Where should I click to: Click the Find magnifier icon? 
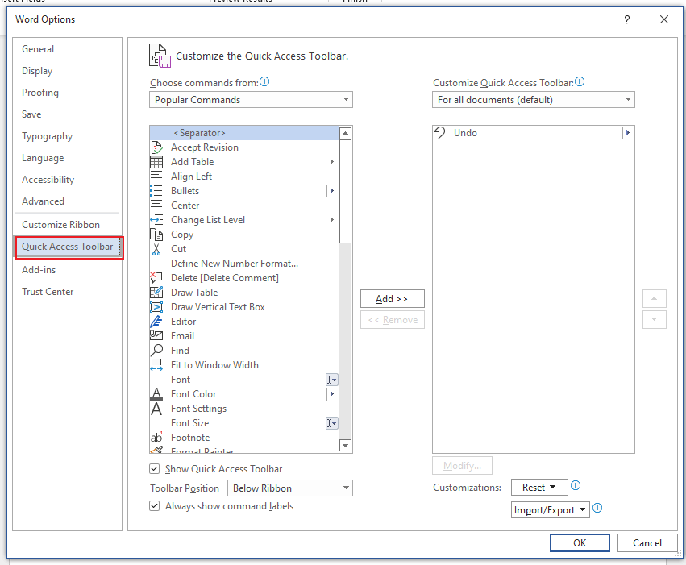156,351
